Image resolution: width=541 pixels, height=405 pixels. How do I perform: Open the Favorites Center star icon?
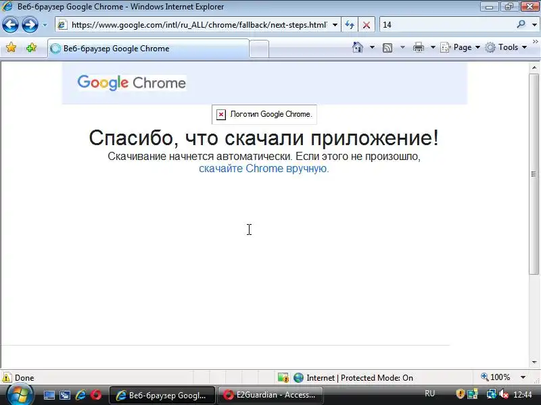coord(11,47)
